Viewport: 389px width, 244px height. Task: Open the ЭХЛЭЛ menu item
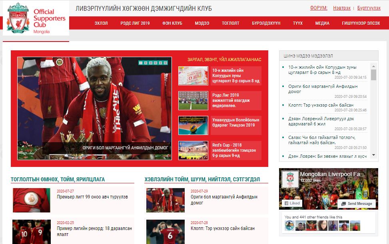(101, 23)
